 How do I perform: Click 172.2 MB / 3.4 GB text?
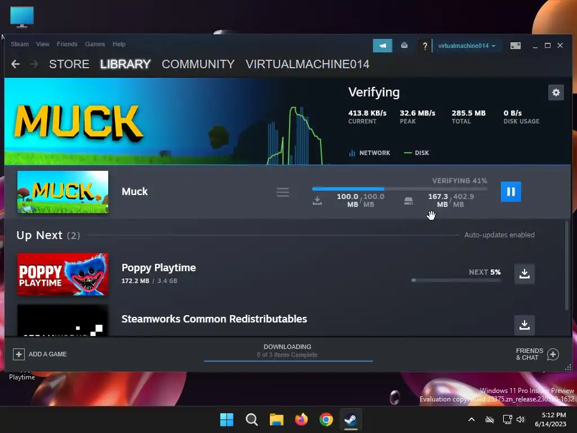click(x=149, y=281)
